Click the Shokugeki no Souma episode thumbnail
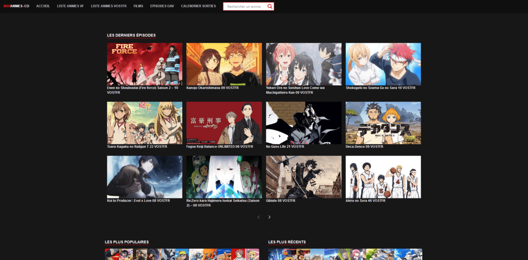The height and width of the screenshot is (260, 528). coord(383,64)
